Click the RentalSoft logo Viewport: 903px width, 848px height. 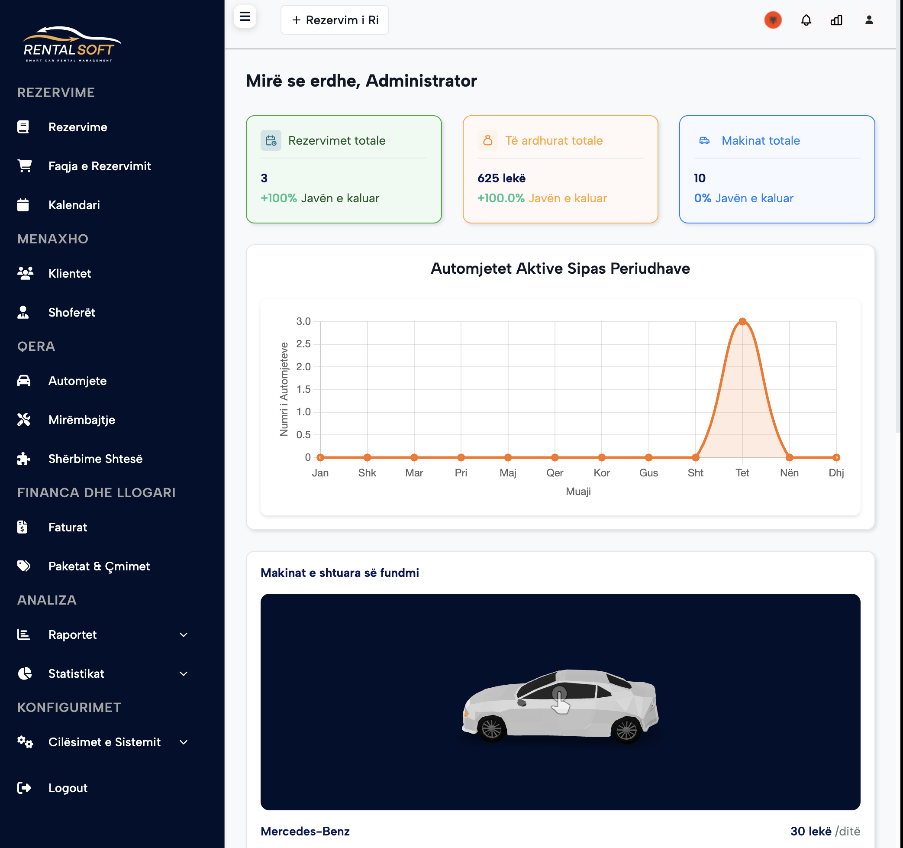pos(71,45)
